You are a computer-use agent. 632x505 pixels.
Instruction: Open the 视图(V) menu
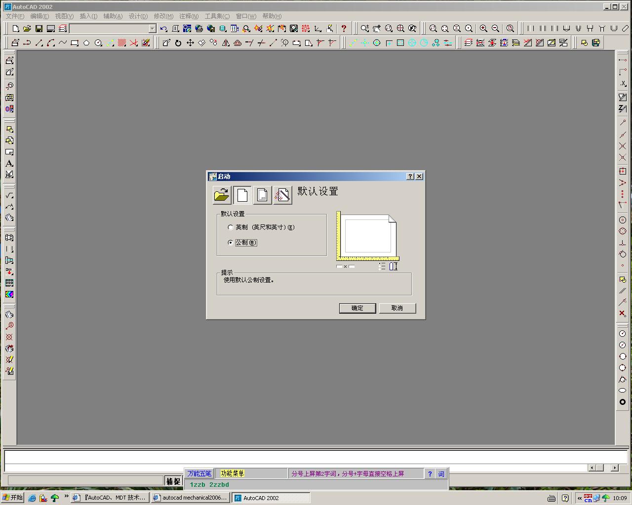pos(64,16)
